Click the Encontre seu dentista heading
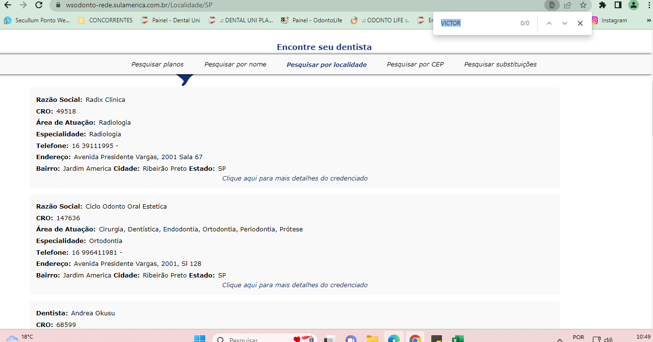The width and height of the screenshot is (653, 342). pos(324,47)
